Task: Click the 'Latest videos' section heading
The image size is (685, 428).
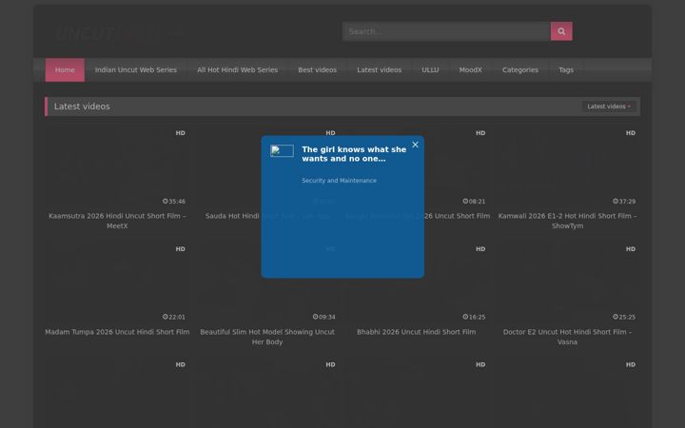Action: 82,107
